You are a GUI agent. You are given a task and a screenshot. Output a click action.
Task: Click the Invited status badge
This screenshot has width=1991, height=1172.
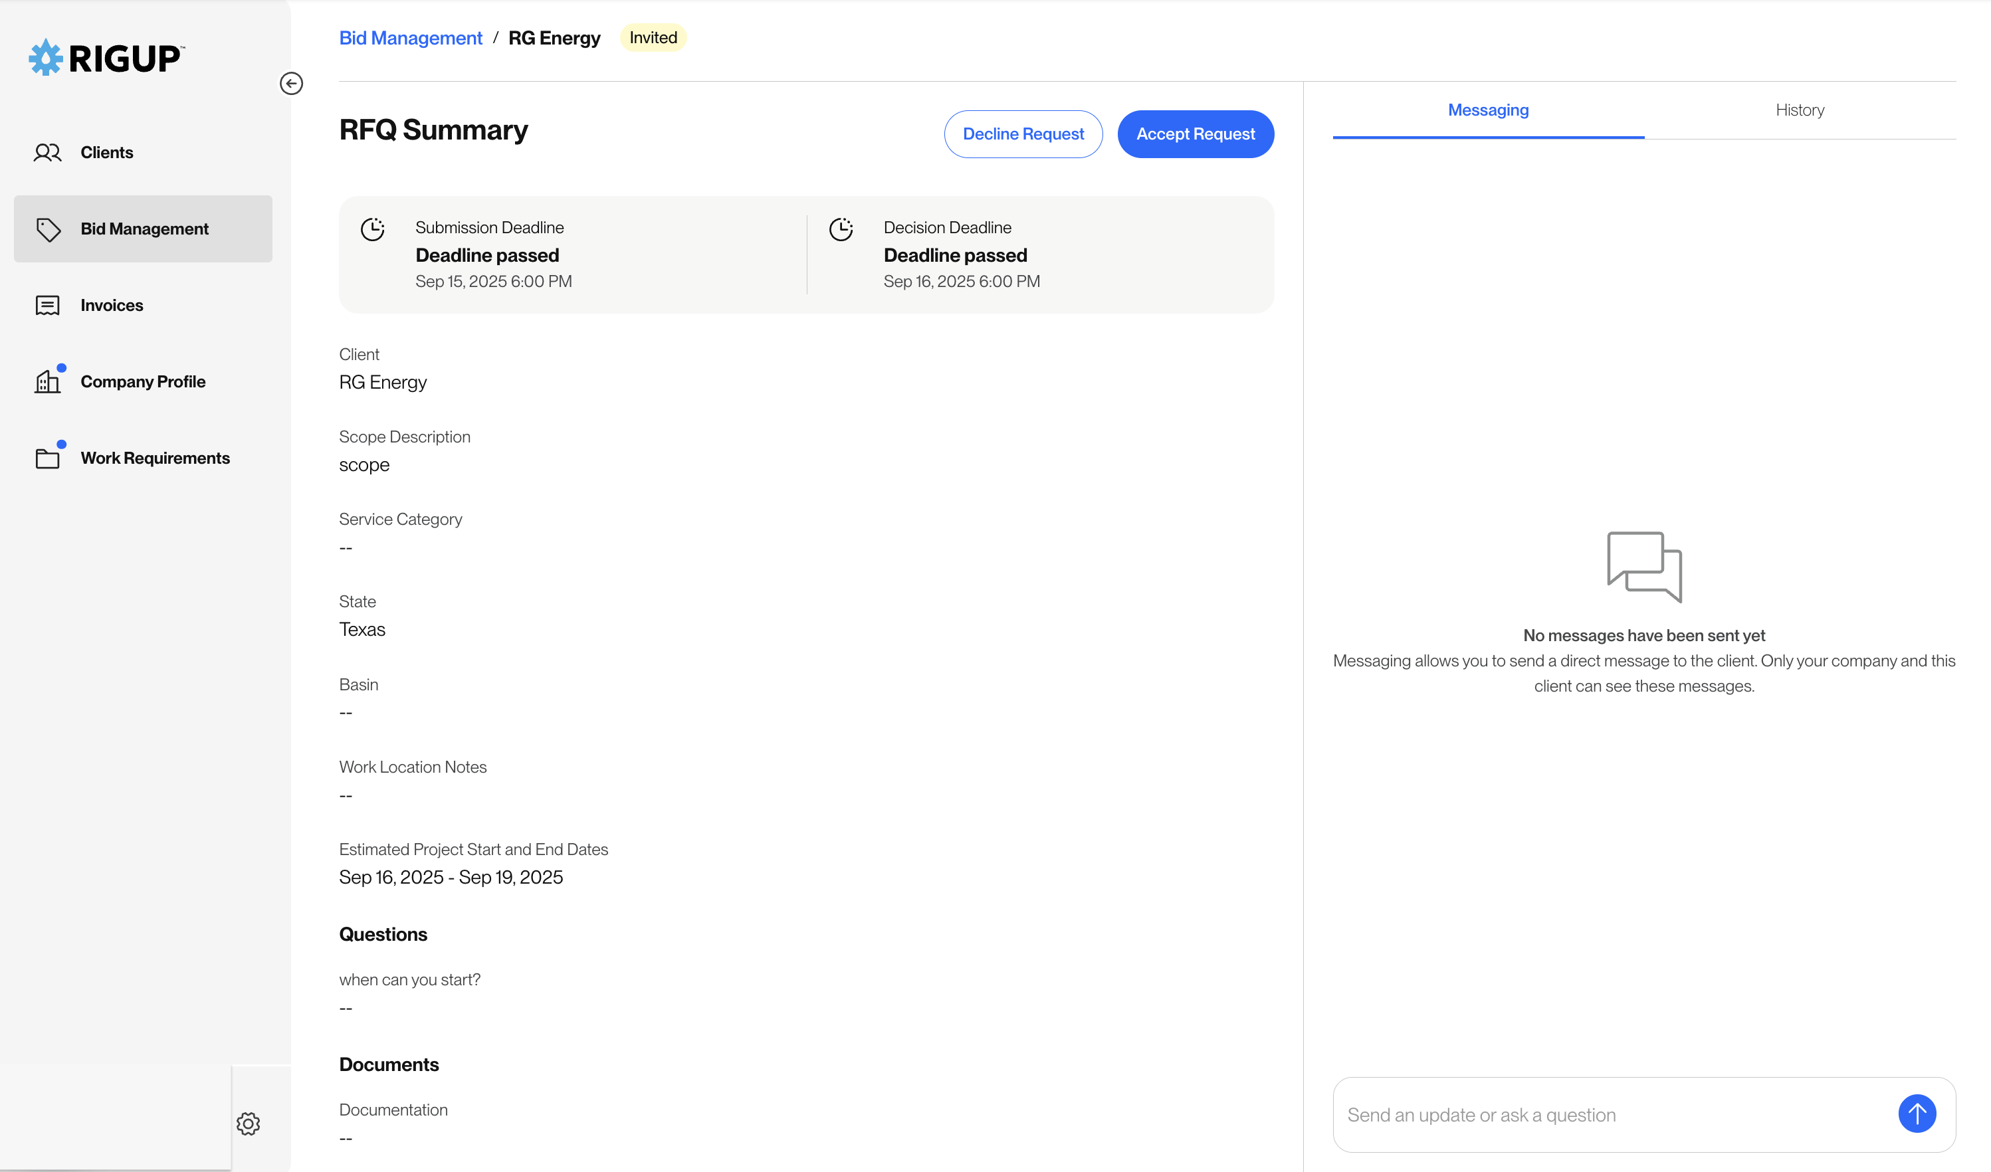(x=653, y=37)
